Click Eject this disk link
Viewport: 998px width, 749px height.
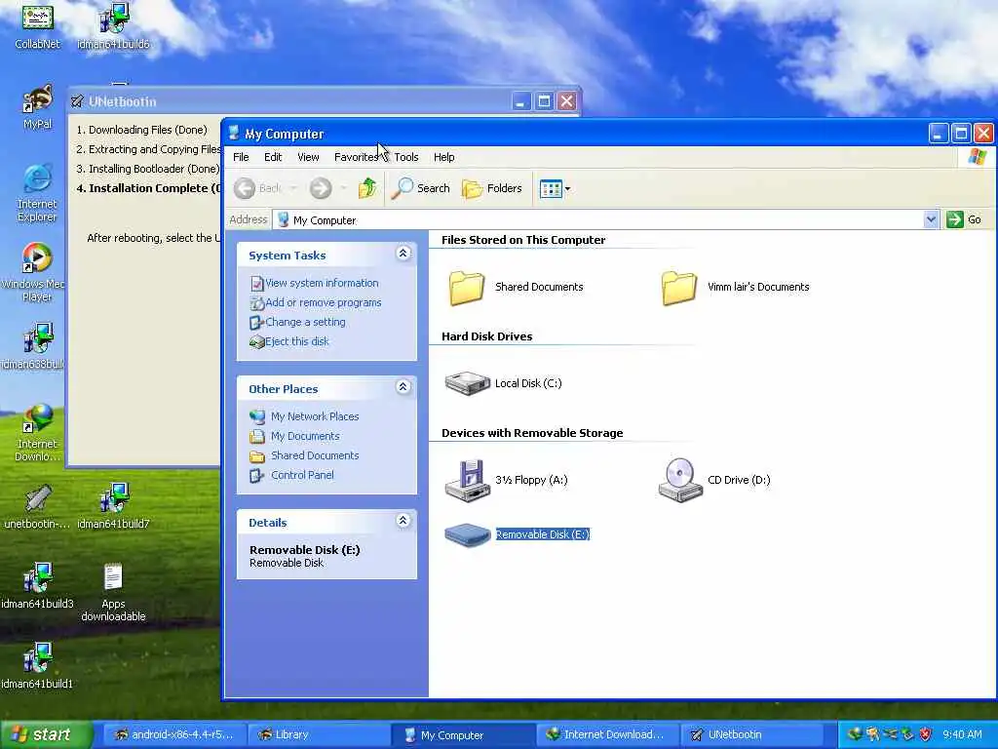(x=289, y=341)
